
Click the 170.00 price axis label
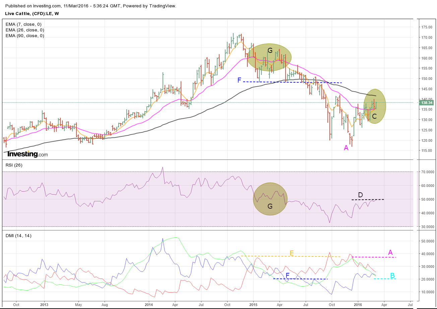click(x=427, y=37)
